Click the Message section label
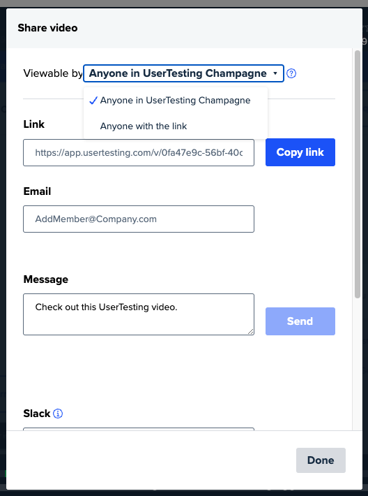Screen dimensions: 368x496 46,279
